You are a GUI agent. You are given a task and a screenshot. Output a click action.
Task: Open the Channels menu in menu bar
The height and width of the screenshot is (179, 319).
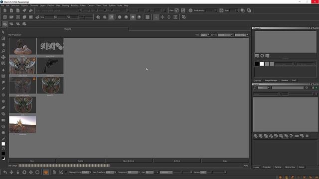pyautogui.click(x=34, y=5)
